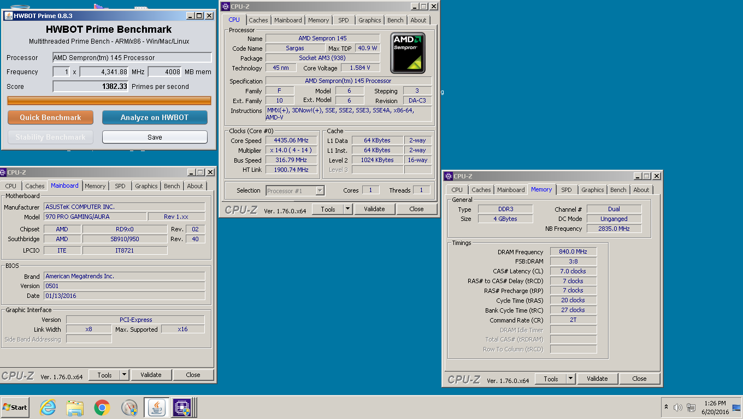Start the Quick Benchmark
This screenshot has height=419, width=743.
point(50,117)
